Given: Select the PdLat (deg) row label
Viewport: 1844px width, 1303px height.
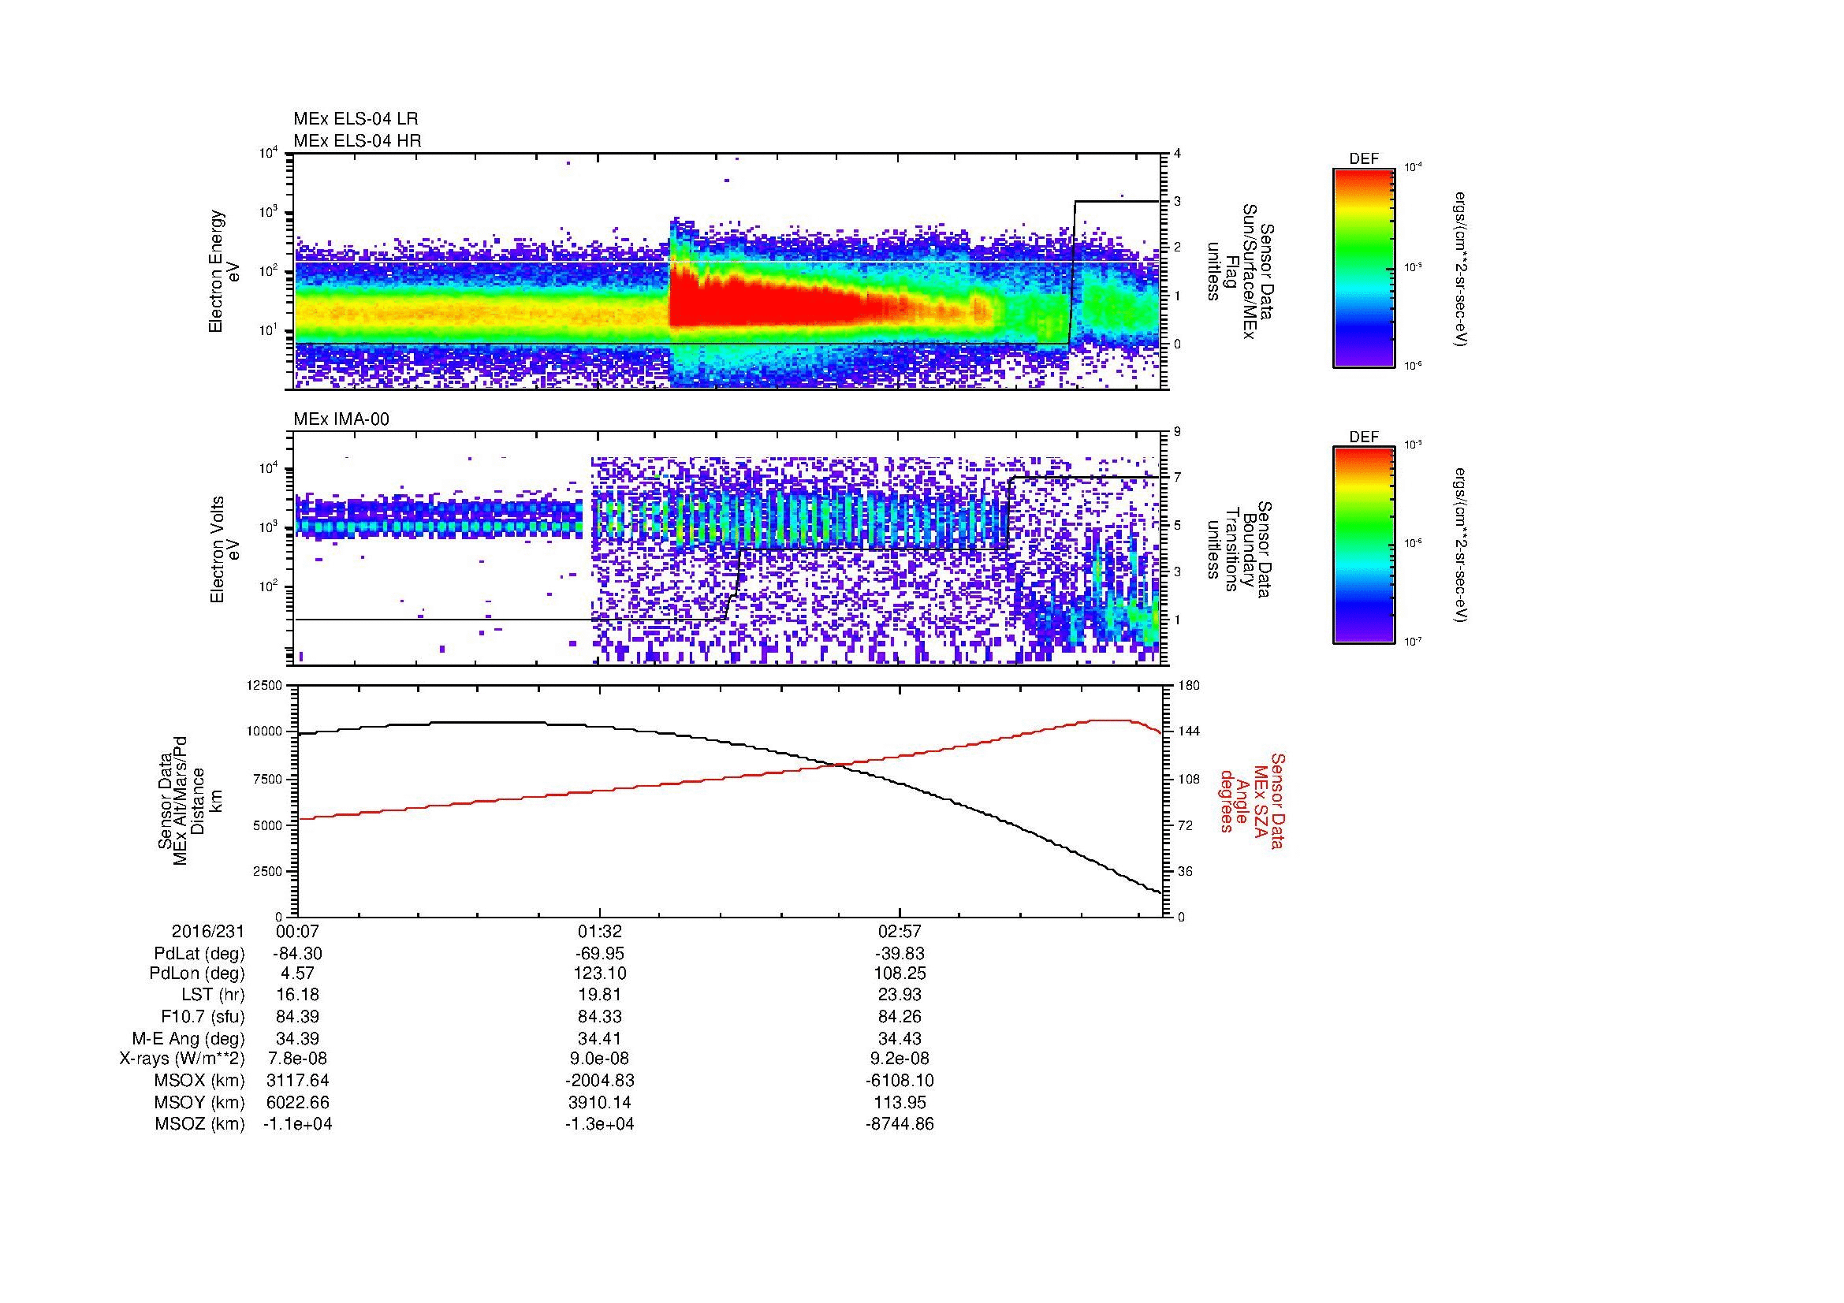Looking at the screenshot, I should 199,954.
